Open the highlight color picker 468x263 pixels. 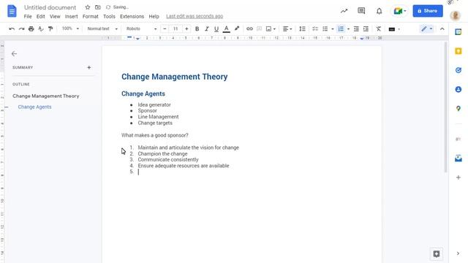pyautogui.click(x=237, y=29)
